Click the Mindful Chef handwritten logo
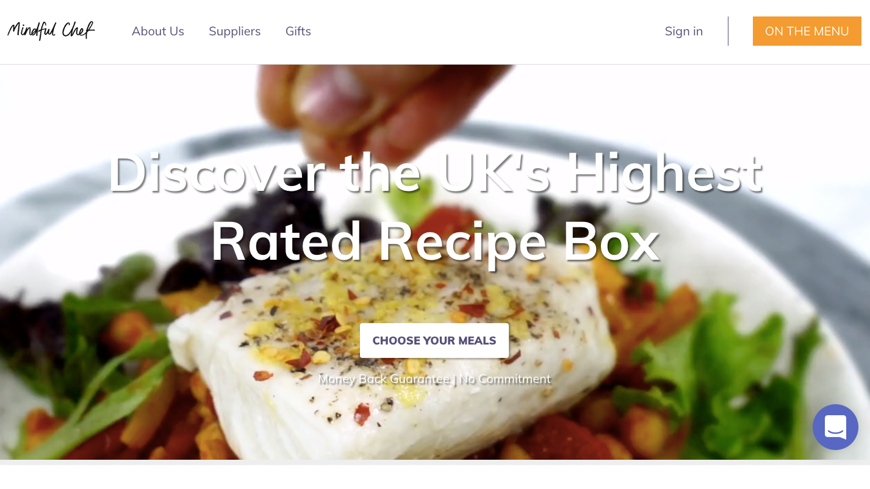 [x=51, y=30]
